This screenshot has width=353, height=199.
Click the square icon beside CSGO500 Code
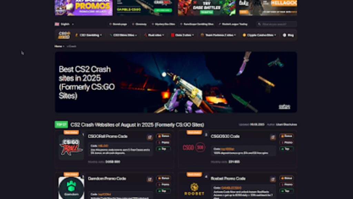coord(273,137)
